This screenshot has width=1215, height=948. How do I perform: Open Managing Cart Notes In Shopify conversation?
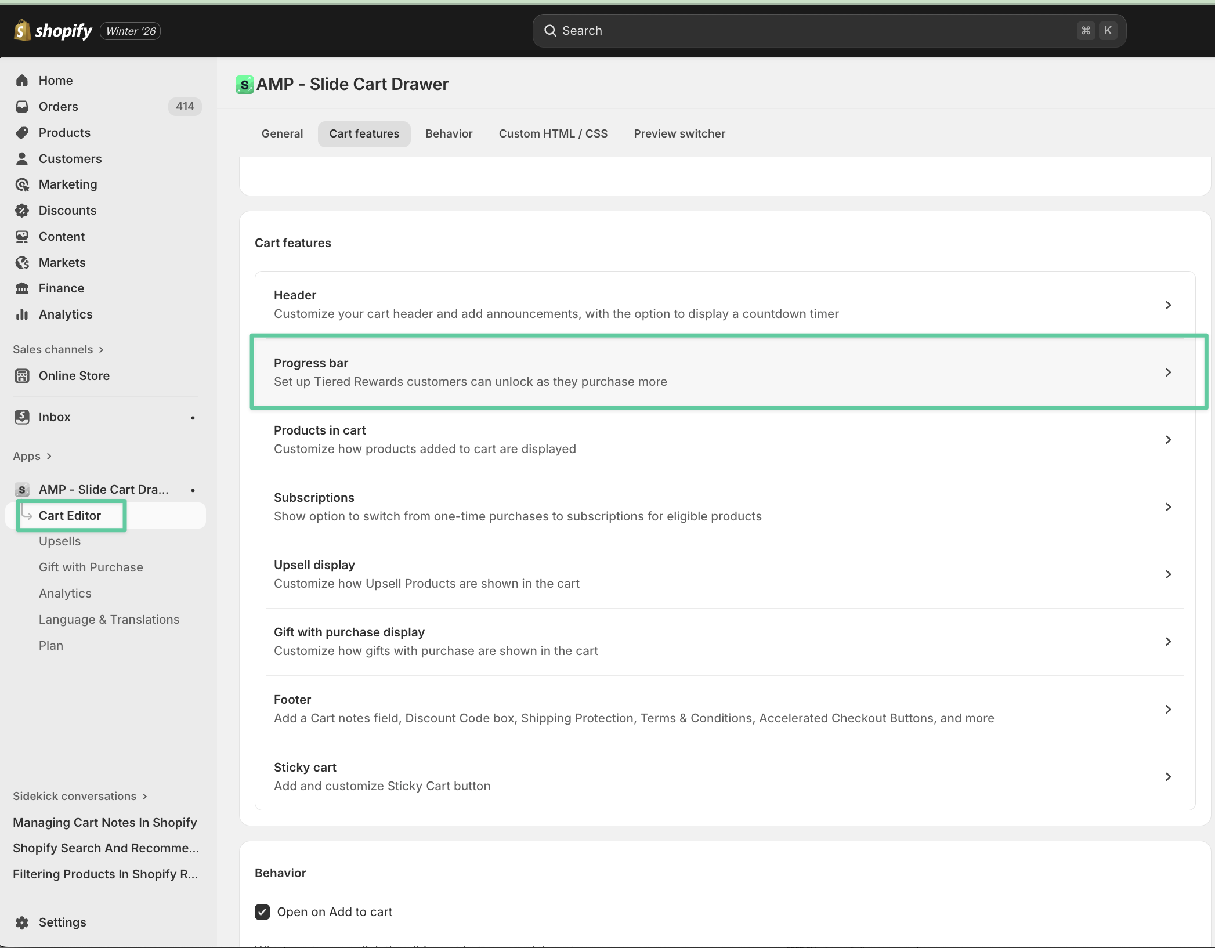(x=105, y=822)
